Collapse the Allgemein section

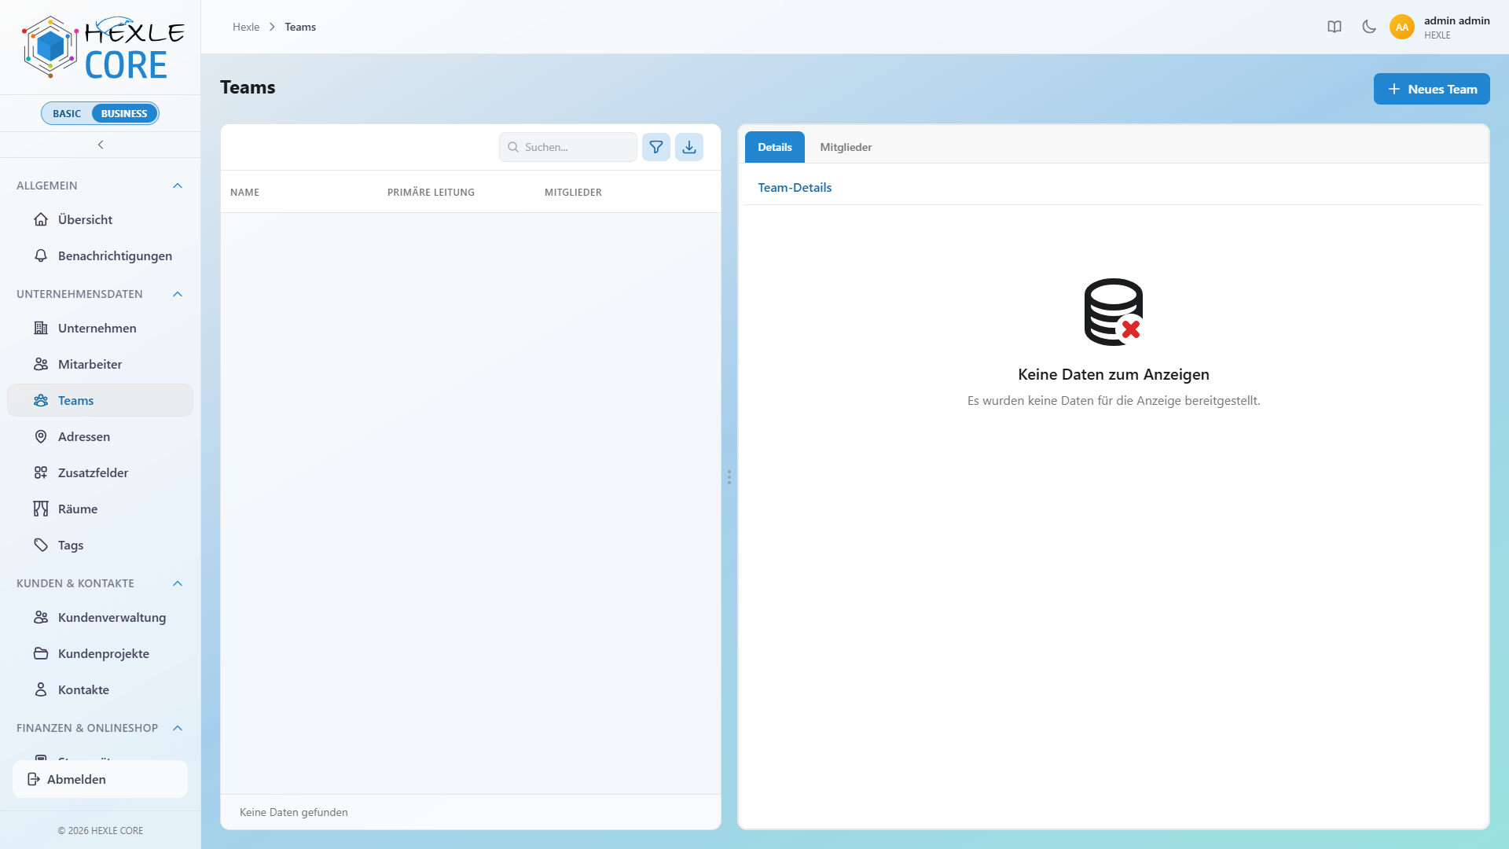(178, 186)
